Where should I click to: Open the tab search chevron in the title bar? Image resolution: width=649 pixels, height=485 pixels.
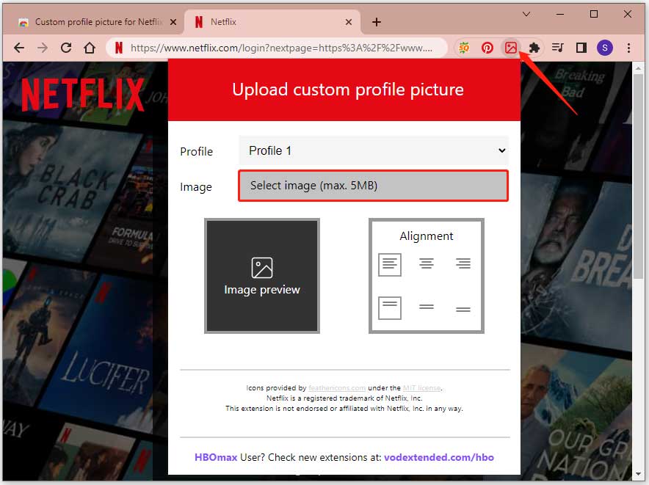coord(526,14)
